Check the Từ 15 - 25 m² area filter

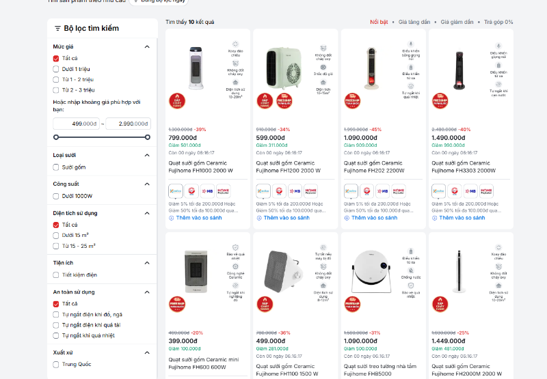click(x=56, y=246)
